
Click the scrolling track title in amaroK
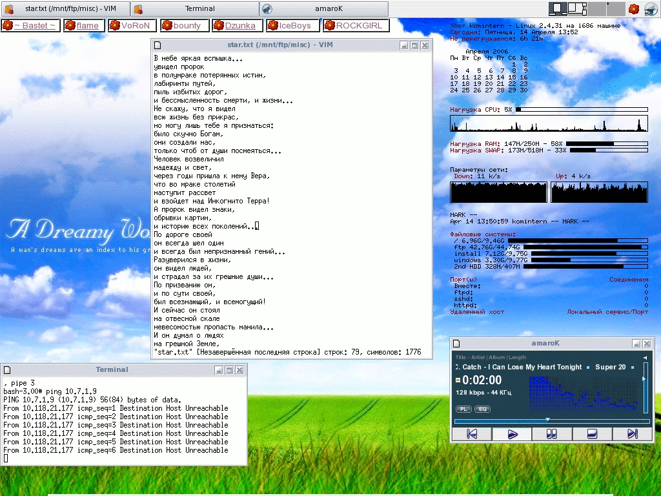[545, 367]
